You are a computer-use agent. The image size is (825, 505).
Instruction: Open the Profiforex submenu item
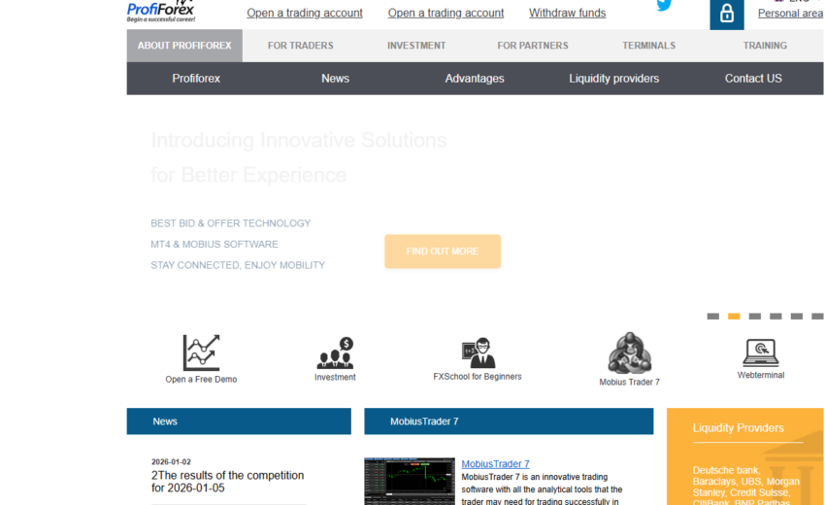point(196,79)
